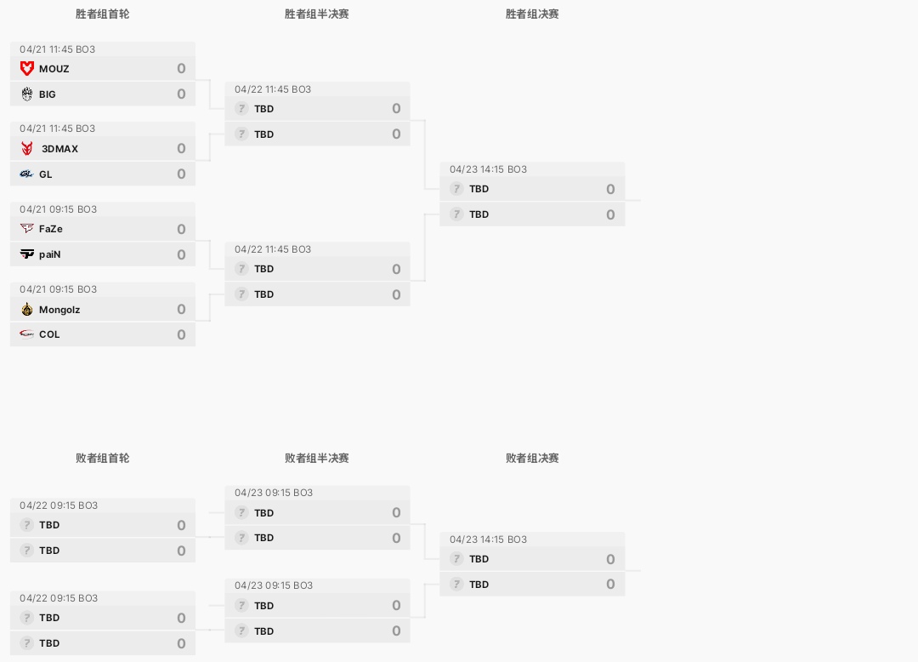Click the COL team logo
Viewport: 918px width, 662px height.
pyautogui.click(x=27, y=334)
